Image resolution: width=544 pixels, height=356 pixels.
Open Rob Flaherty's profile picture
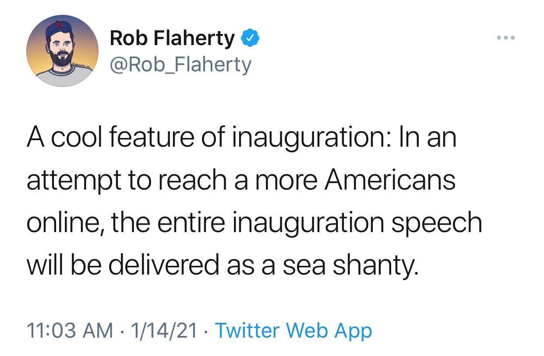62,51
